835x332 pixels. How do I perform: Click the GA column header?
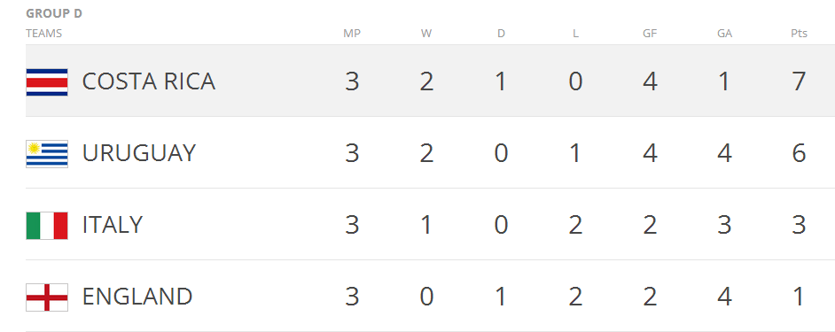(724, 34)
